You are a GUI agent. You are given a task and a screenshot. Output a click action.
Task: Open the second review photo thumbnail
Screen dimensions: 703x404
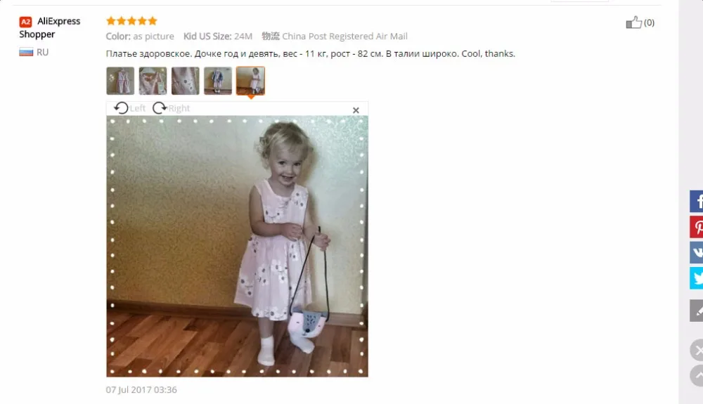(153, 81)
